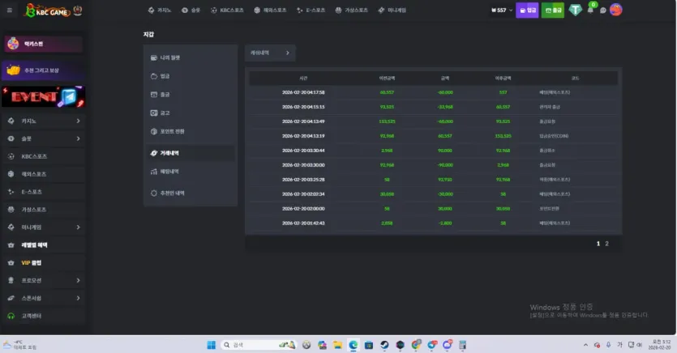Open the 캐쉬내역 type selector
The width and height of the screenshot is (677, 353).
270,53
